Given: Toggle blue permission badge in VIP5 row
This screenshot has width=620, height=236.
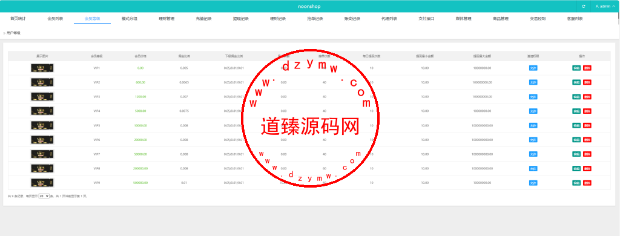Looking at the screenshot, I should [x=533, y=125].
